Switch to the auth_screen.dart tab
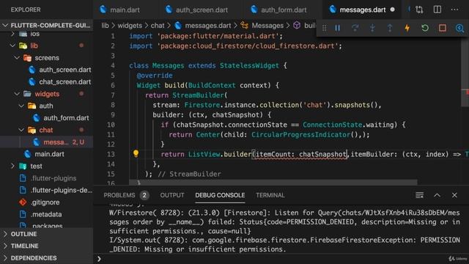This screenshot has height=264, width=469. 202,10
